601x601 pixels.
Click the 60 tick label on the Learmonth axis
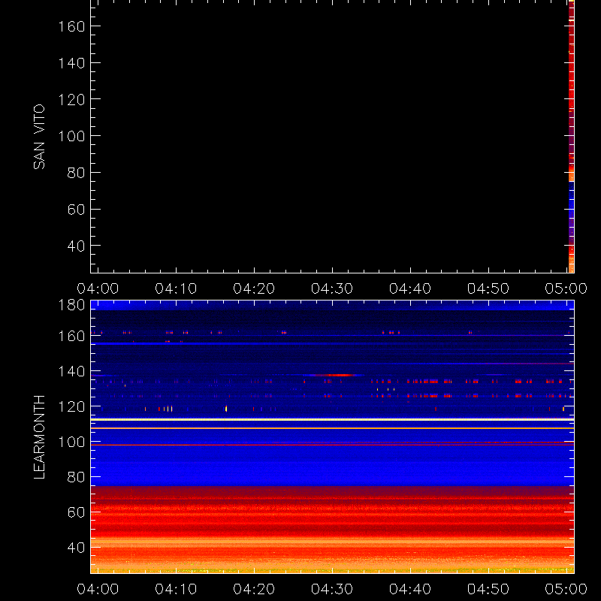point(76,512)
